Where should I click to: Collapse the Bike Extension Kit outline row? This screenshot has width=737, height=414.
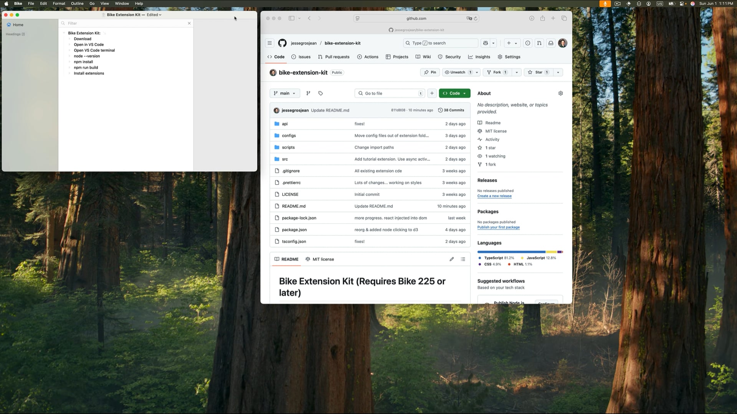(x=64, y=33)
